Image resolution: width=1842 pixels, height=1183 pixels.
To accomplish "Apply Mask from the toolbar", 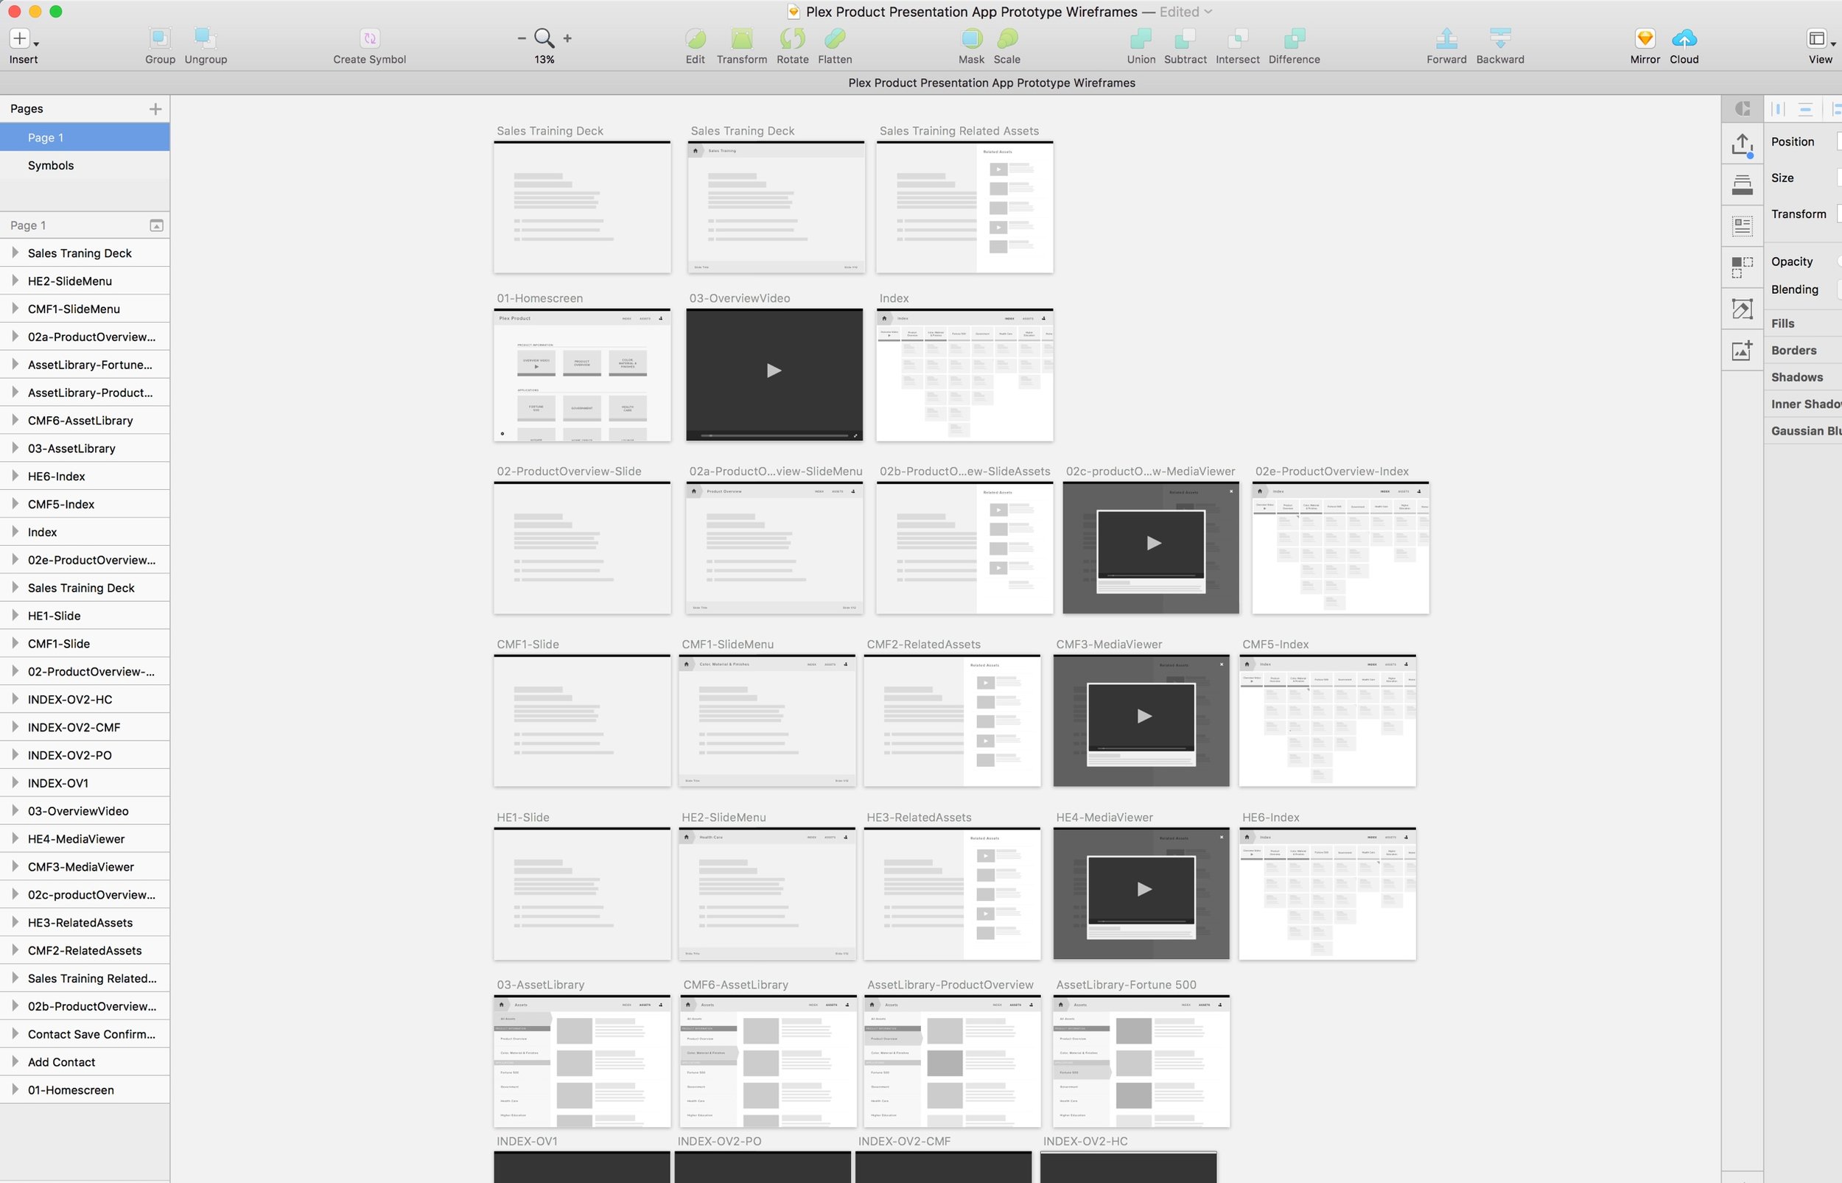I will [x=971, y=38].
